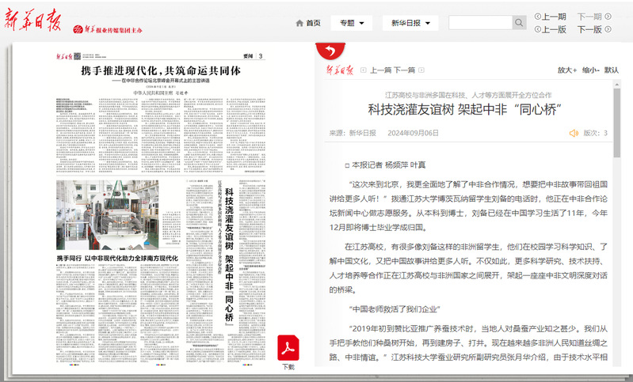Screen dimensions: 633x382
Task: Download the page via PDF icon
Action: (x=288, y=348)
